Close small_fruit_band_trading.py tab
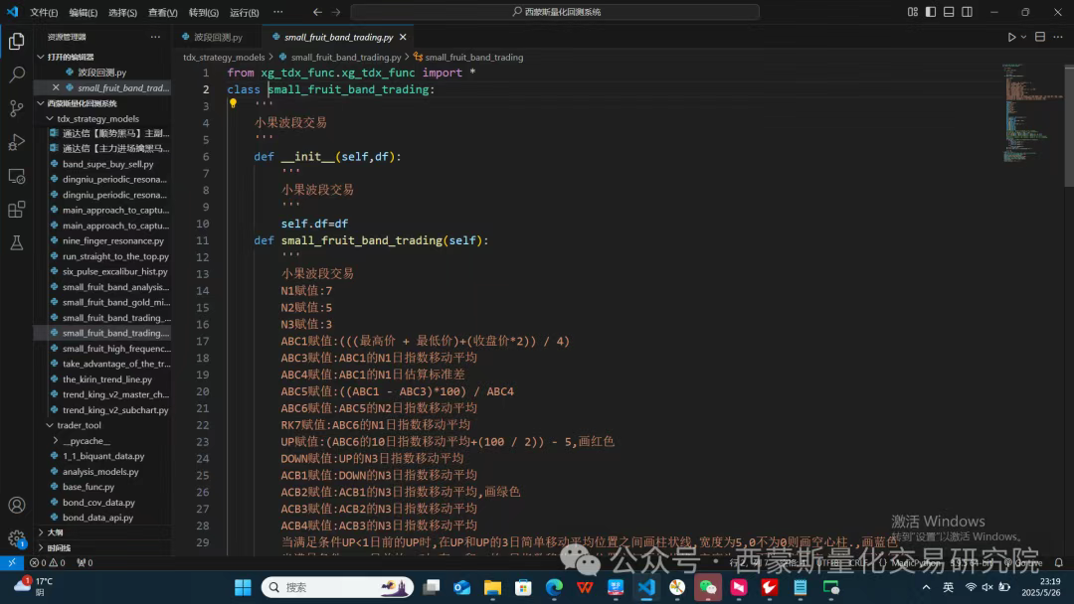Screen dimensions: 1074x604 pyautogui.click(x=403, y=37)
